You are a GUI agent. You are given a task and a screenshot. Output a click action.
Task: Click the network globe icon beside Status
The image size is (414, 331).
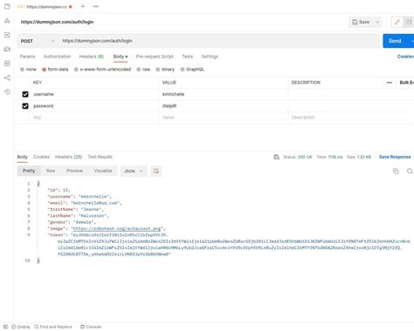coord(276,157)
